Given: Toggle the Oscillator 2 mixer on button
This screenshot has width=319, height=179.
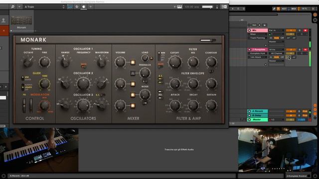Looking at the screenshot, I should tap(133, 84).
